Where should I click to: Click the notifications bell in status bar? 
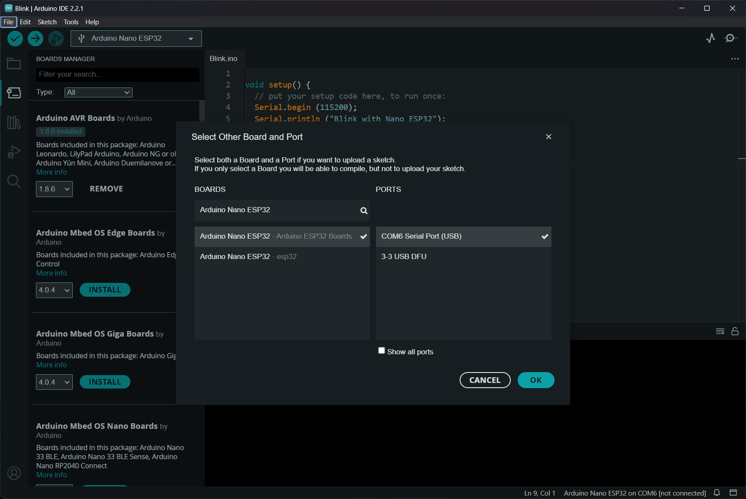coord(717,493)
